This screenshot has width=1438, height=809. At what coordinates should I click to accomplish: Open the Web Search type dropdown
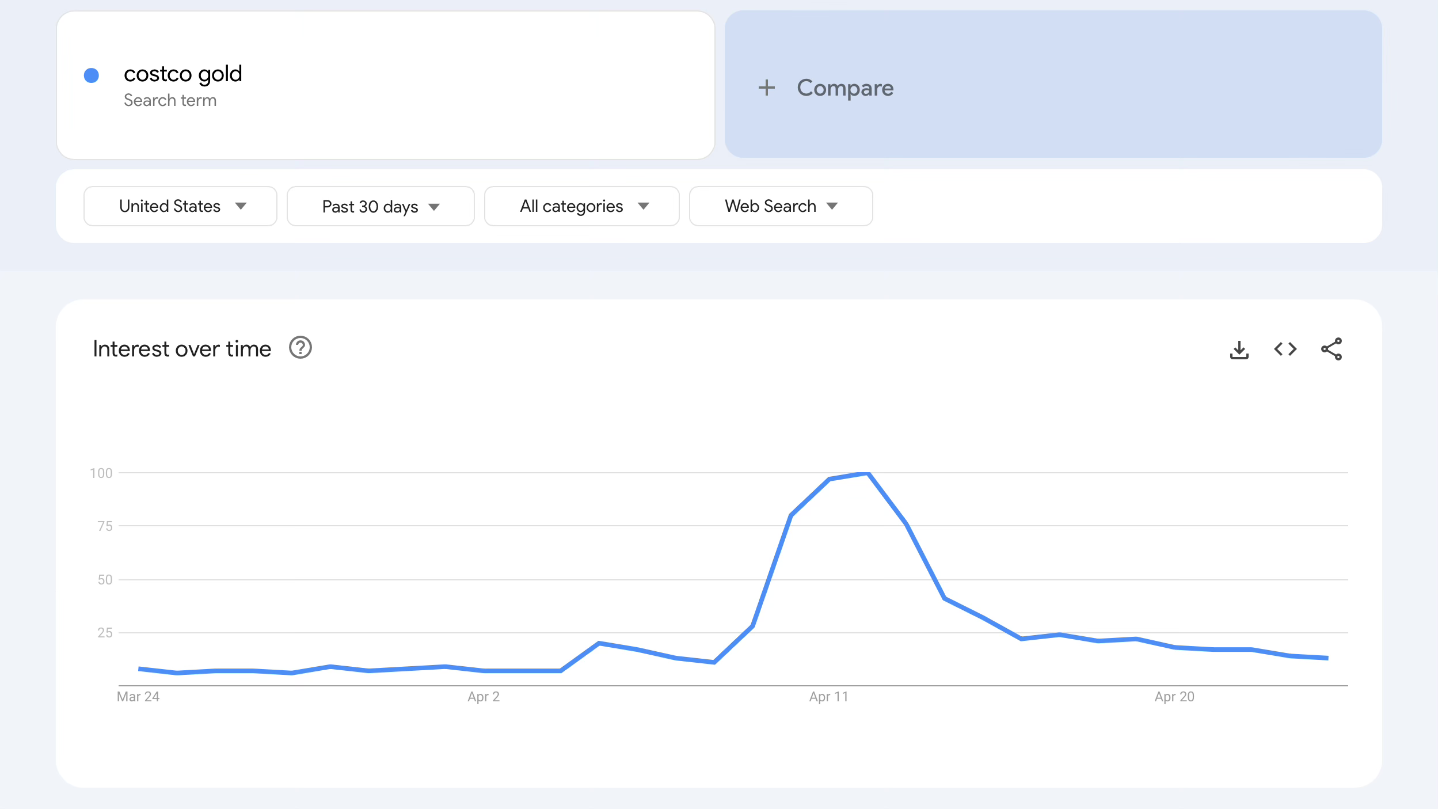(781, 206)
